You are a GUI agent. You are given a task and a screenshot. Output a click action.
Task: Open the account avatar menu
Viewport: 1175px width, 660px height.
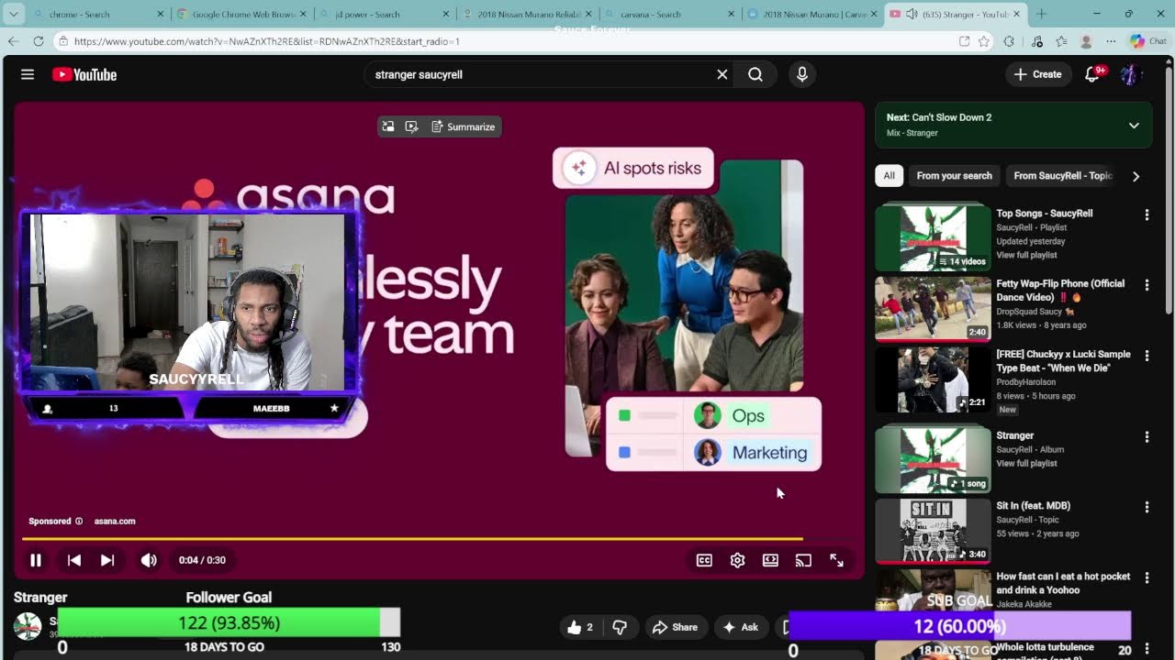(x=1131, y=74)
